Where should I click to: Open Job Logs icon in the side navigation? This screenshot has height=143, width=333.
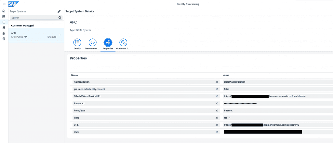pyautogui.click(x=4, y=33)
